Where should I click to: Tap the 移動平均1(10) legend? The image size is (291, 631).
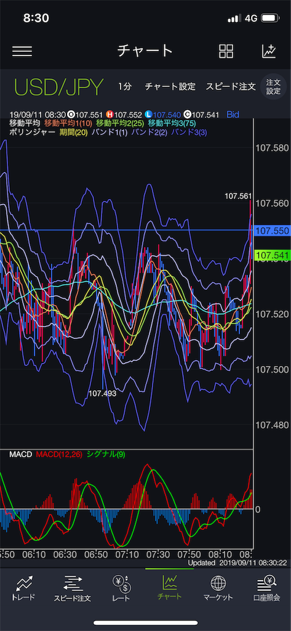point(68,123)
